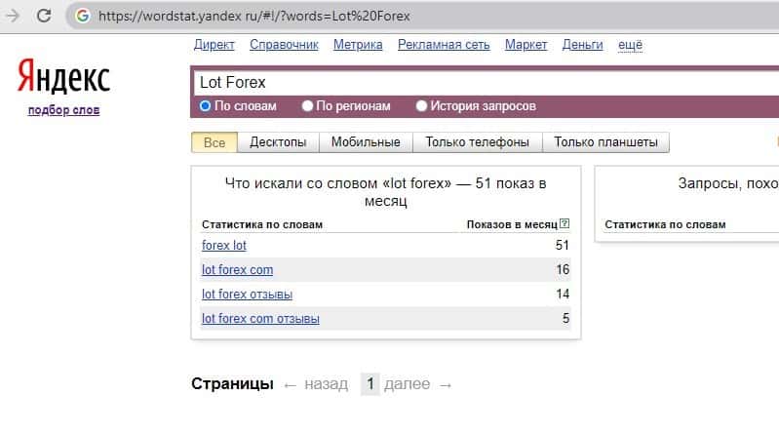Select the История запросов radio button
Viewport: 779px width, 434px height.
pyautogui.click(x=421, y=106)
